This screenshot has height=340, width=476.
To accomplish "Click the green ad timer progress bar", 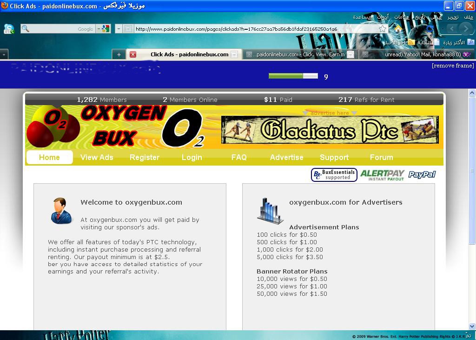I will coord(293,76).
